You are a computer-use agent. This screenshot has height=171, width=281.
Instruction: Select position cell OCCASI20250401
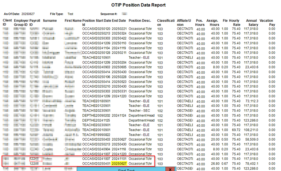tap(96, 163)
